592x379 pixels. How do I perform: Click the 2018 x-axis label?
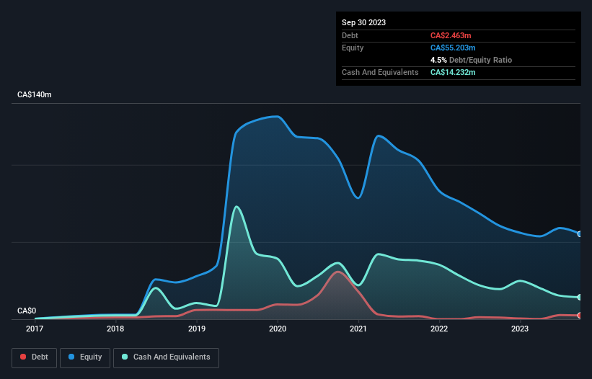pyautogui.click(x=115, y=329)
